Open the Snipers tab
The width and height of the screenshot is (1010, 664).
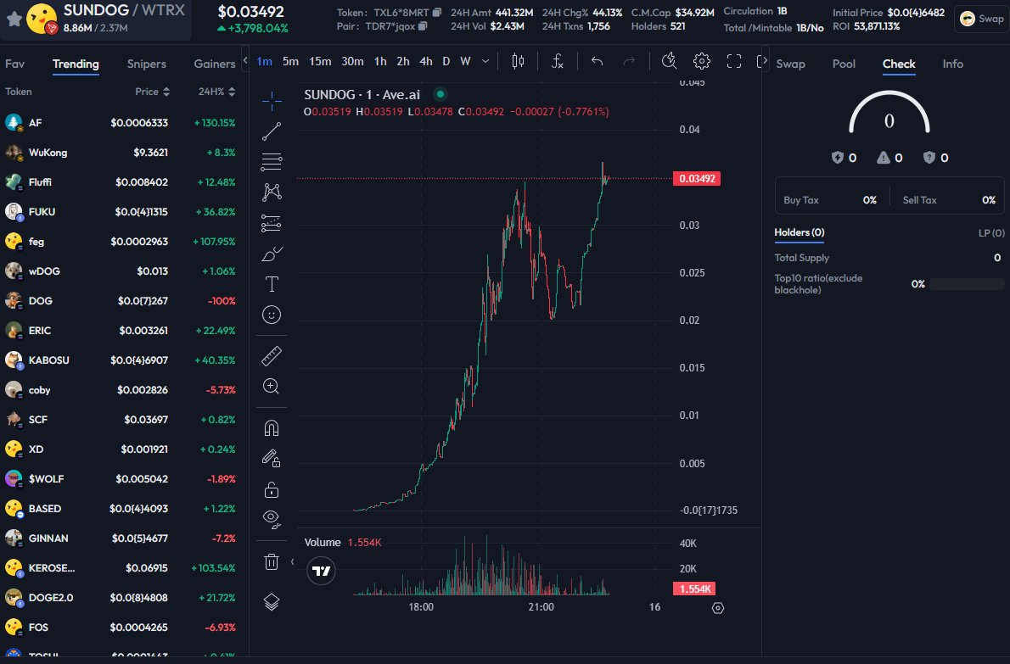pos(146,64)
